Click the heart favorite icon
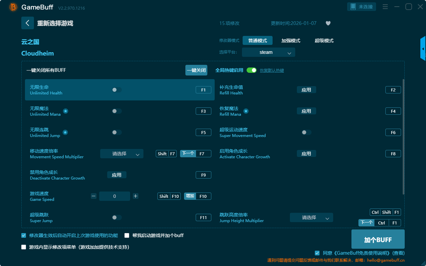Screen dimensions: 426x266 [328, 23]
